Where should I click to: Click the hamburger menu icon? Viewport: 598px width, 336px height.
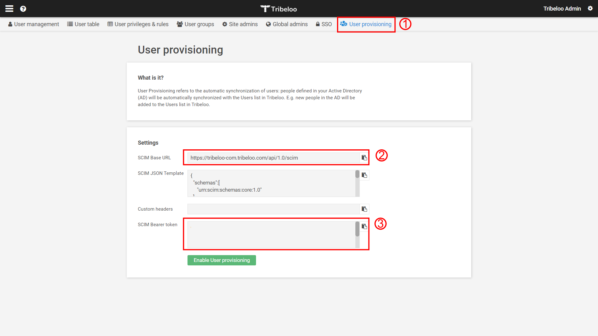[x=9, y=8]
